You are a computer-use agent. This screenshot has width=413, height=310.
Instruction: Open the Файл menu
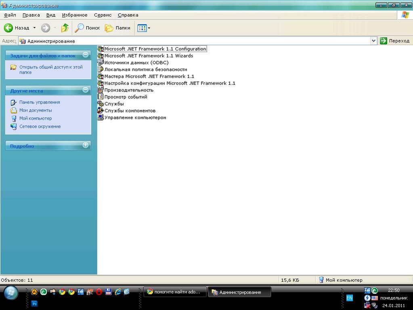pyautogui.click(x=10, y=15)
